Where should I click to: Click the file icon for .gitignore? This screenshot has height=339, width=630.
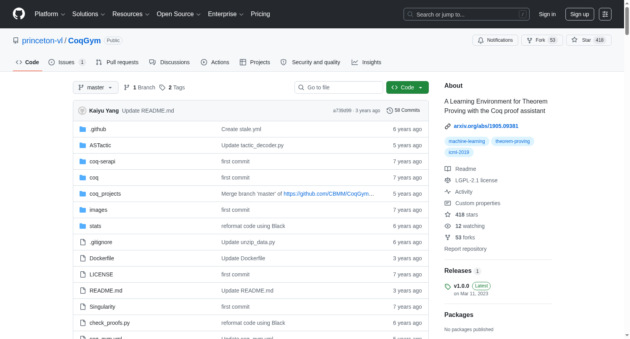[83, 242]
